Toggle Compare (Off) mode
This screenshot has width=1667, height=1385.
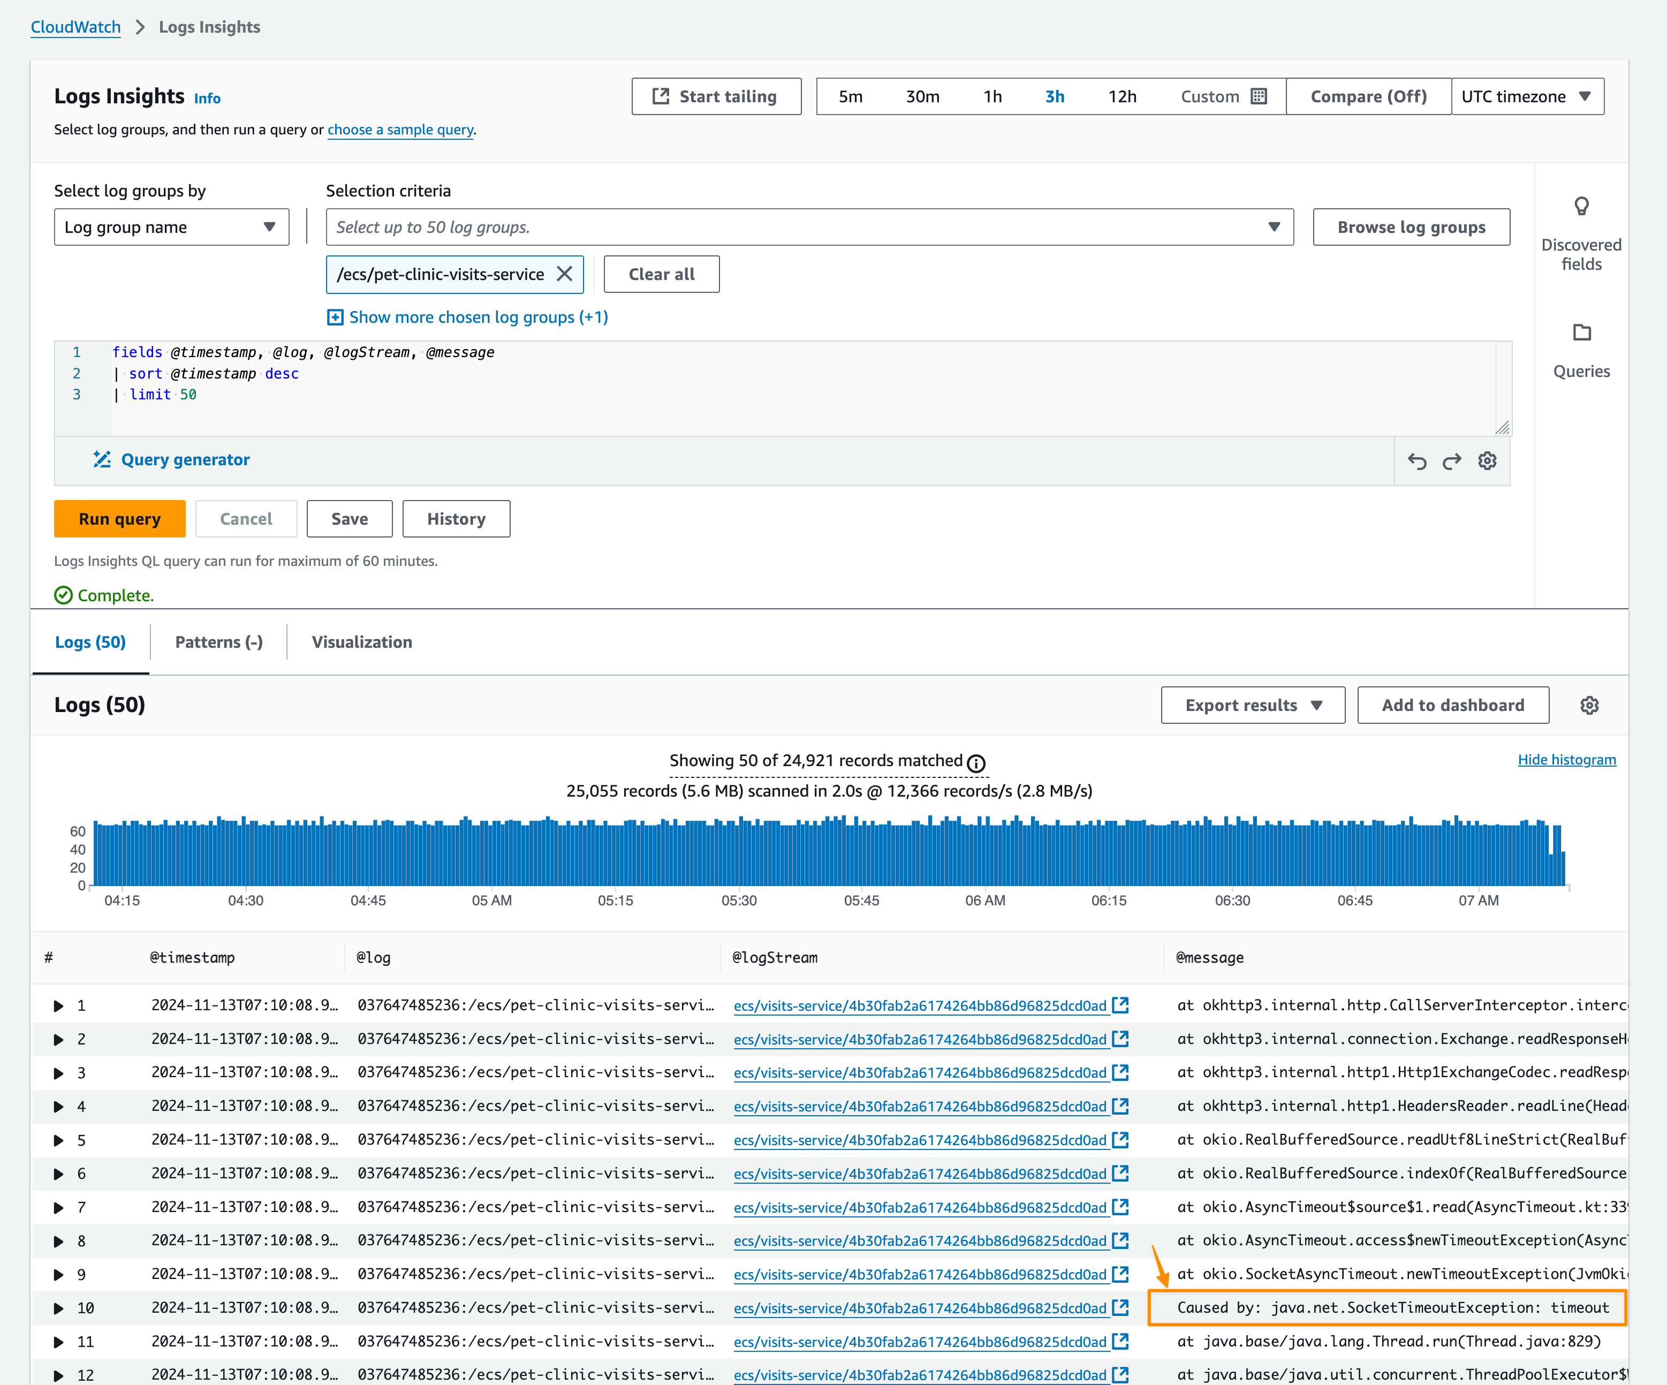coord(1368,97)
